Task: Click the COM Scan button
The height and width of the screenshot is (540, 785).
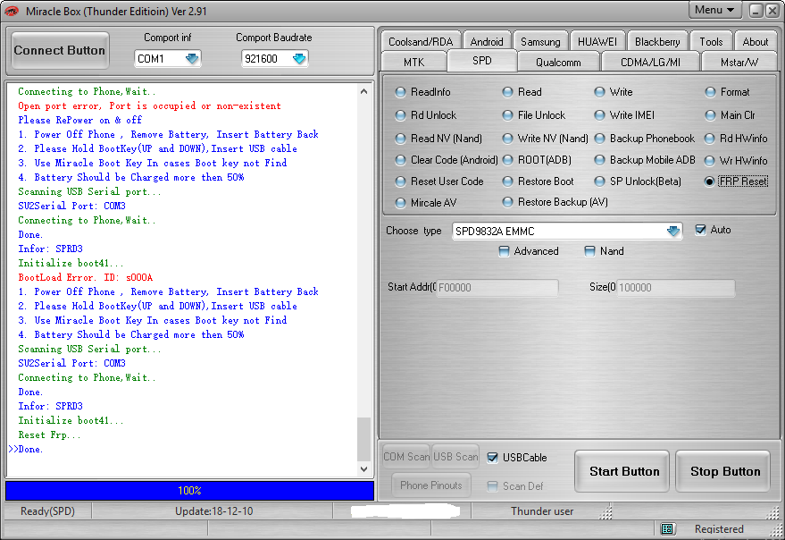Action: pos(406,457)
